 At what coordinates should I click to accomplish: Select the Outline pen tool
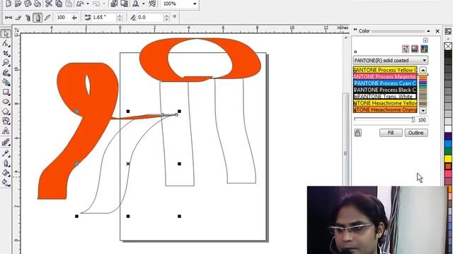coord(6,163)
